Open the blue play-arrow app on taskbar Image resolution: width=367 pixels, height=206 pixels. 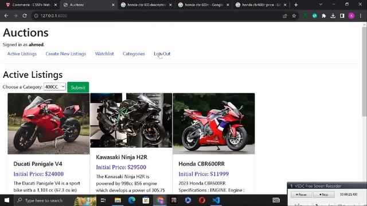point(188,200)
